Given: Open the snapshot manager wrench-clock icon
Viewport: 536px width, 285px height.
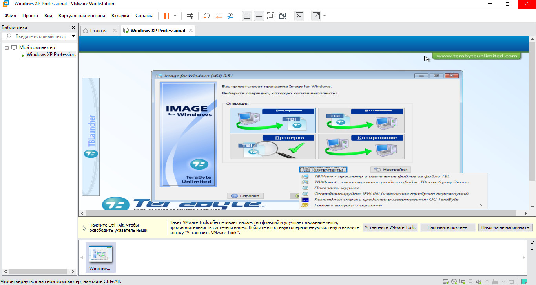Looking at the screenshot, I should [x=230, y=16].
